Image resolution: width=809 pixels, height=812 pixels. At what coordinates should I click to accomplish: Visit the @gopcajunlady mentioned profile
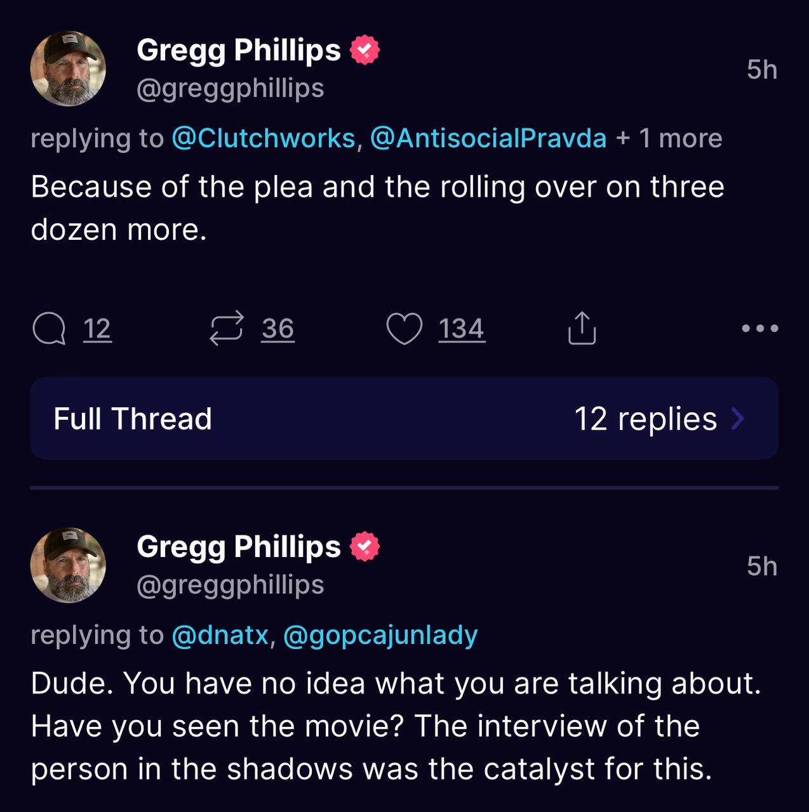380,635
